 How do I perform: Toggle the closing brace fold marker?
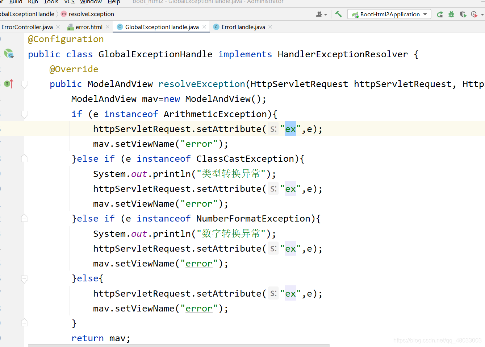[x=24, y=323]
